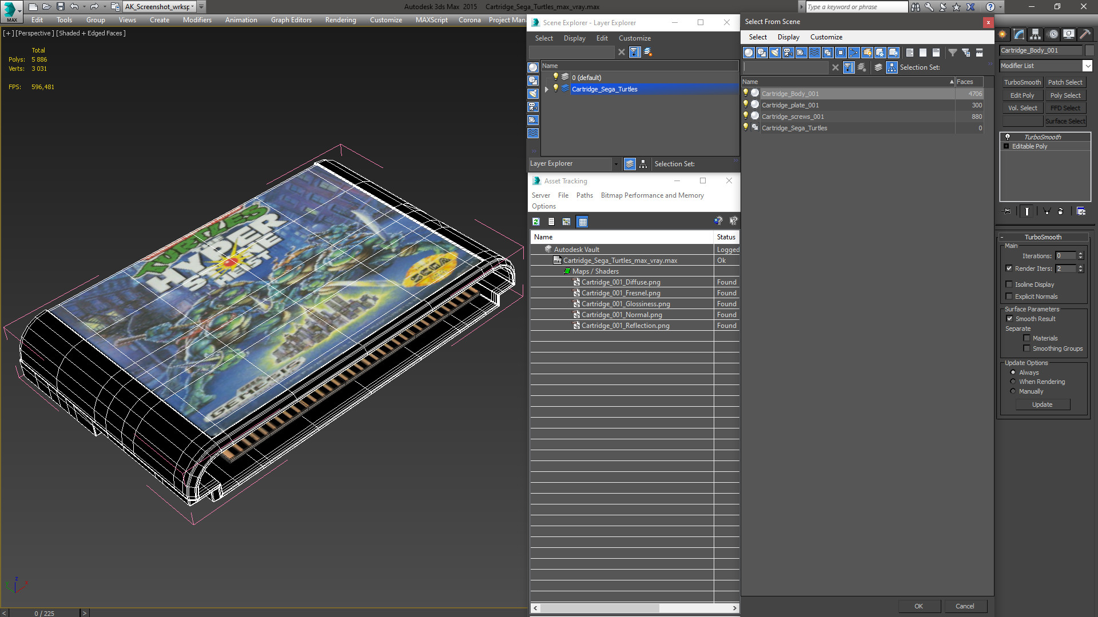Open the Utilities hammer panel tab
1098x617 pixels.
pyautogui.click(x=1085, y=34)
